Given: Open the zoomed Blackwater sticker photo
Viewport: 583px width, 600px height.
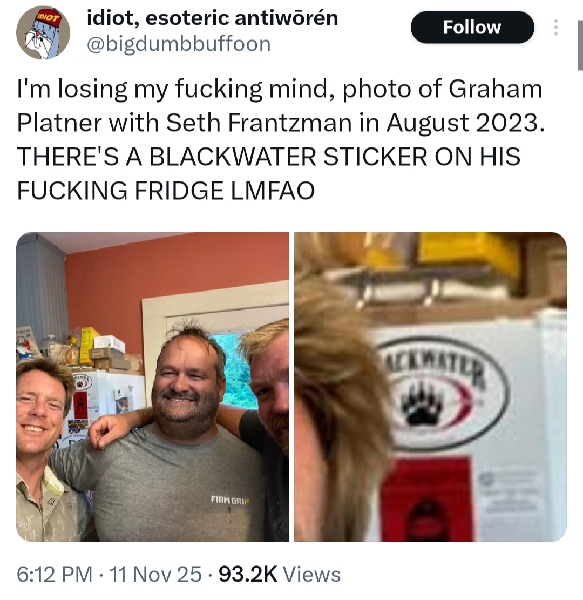Looking at the screenshot, I should [x=430, y=387].
